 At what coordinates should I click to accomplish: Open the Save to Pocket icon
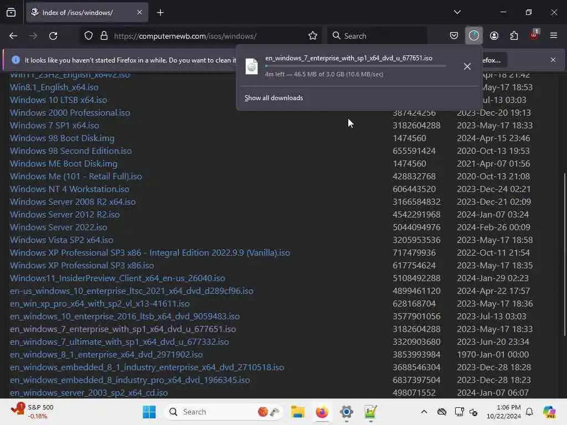click(x=454, y=36)
